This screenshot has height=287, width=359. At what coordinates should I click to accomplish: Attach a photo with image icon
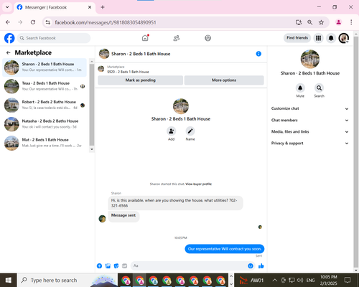pos(108,265)
